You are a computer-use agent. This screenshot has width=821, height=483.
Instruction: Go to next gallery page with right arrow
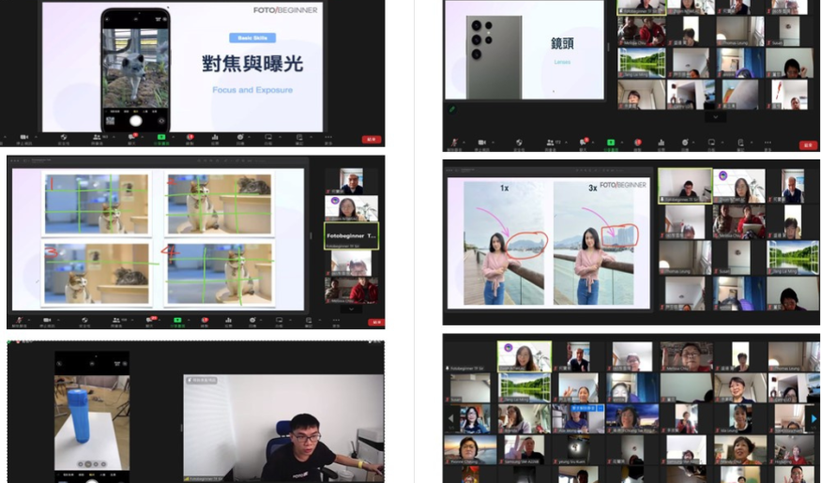pos(813,418)
